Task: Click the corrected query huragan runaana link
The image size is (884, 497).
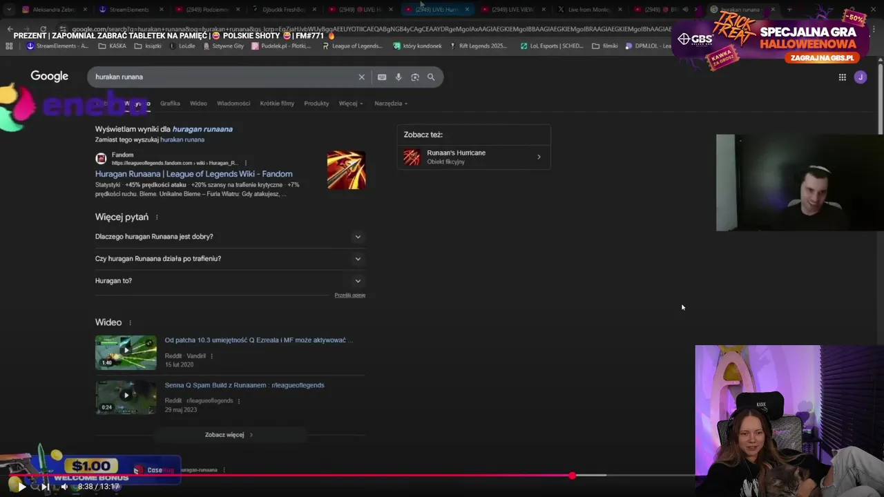Action: pos(202,129)
